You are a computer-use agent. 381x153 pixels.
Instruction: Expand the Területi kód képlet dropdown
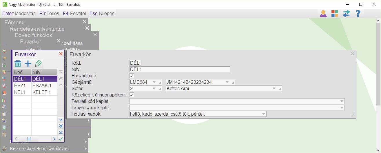[x=342, y=101]
